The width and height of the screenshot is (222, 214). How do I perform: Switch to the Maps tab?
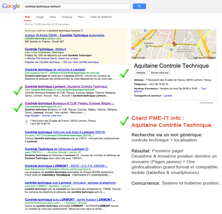tap(53, 17)
